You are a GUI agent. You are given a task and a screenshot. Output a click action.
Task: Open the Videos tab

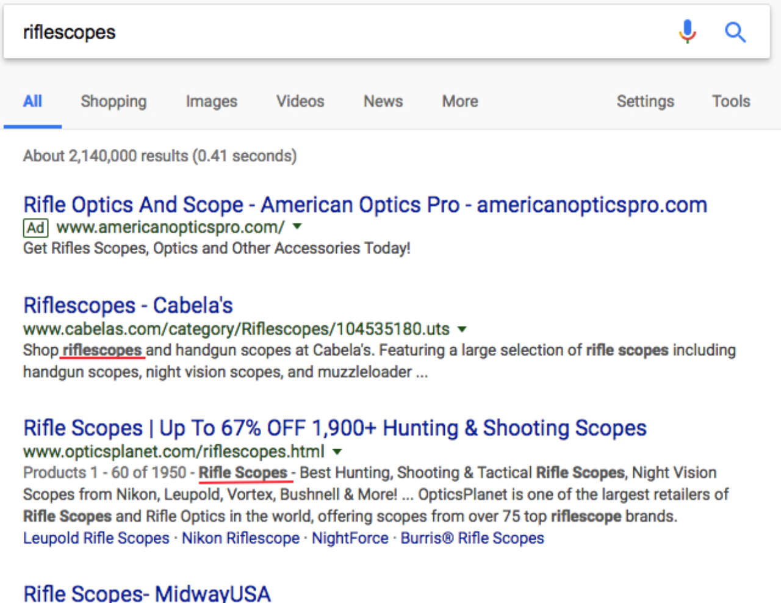[x=300, y=101]
